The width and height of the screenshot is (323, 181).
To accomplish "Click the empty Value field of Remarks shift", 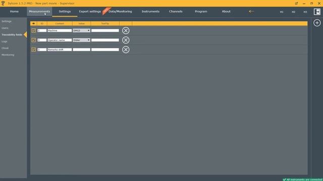I will click(x=81, y=50).
